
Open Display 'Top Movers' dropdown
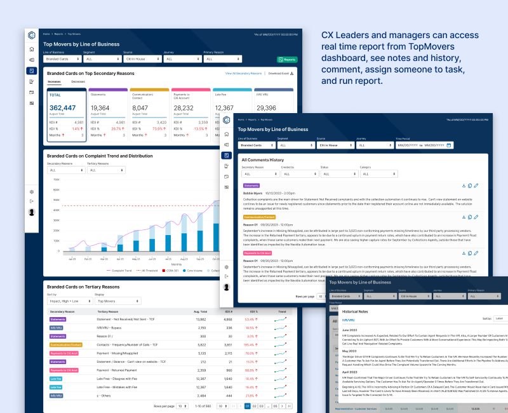[118, 301]
